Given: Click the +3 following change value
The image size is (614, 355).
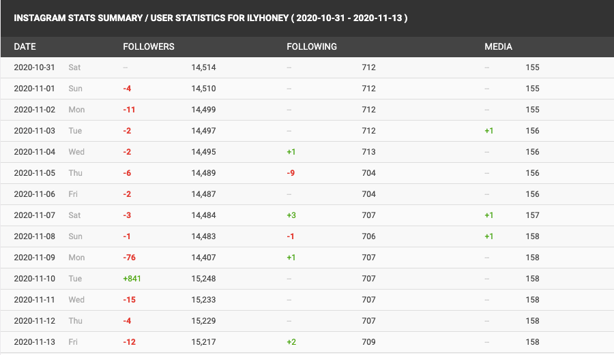Looking at the screenshot, I should [291, 215].
